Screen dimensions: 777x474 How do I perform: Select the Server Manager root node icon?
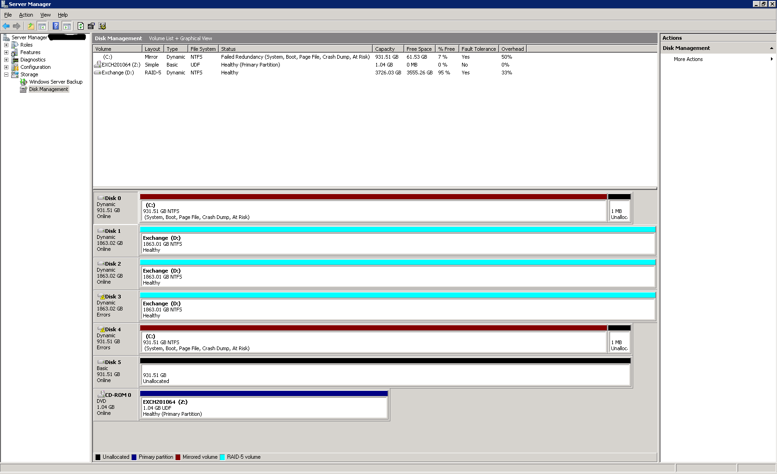click(x=6, y=37)
